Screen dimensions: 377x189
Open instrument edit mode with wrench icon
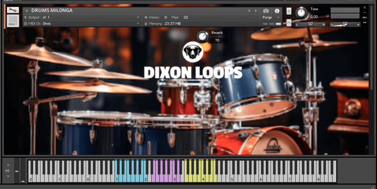[13, 10]
